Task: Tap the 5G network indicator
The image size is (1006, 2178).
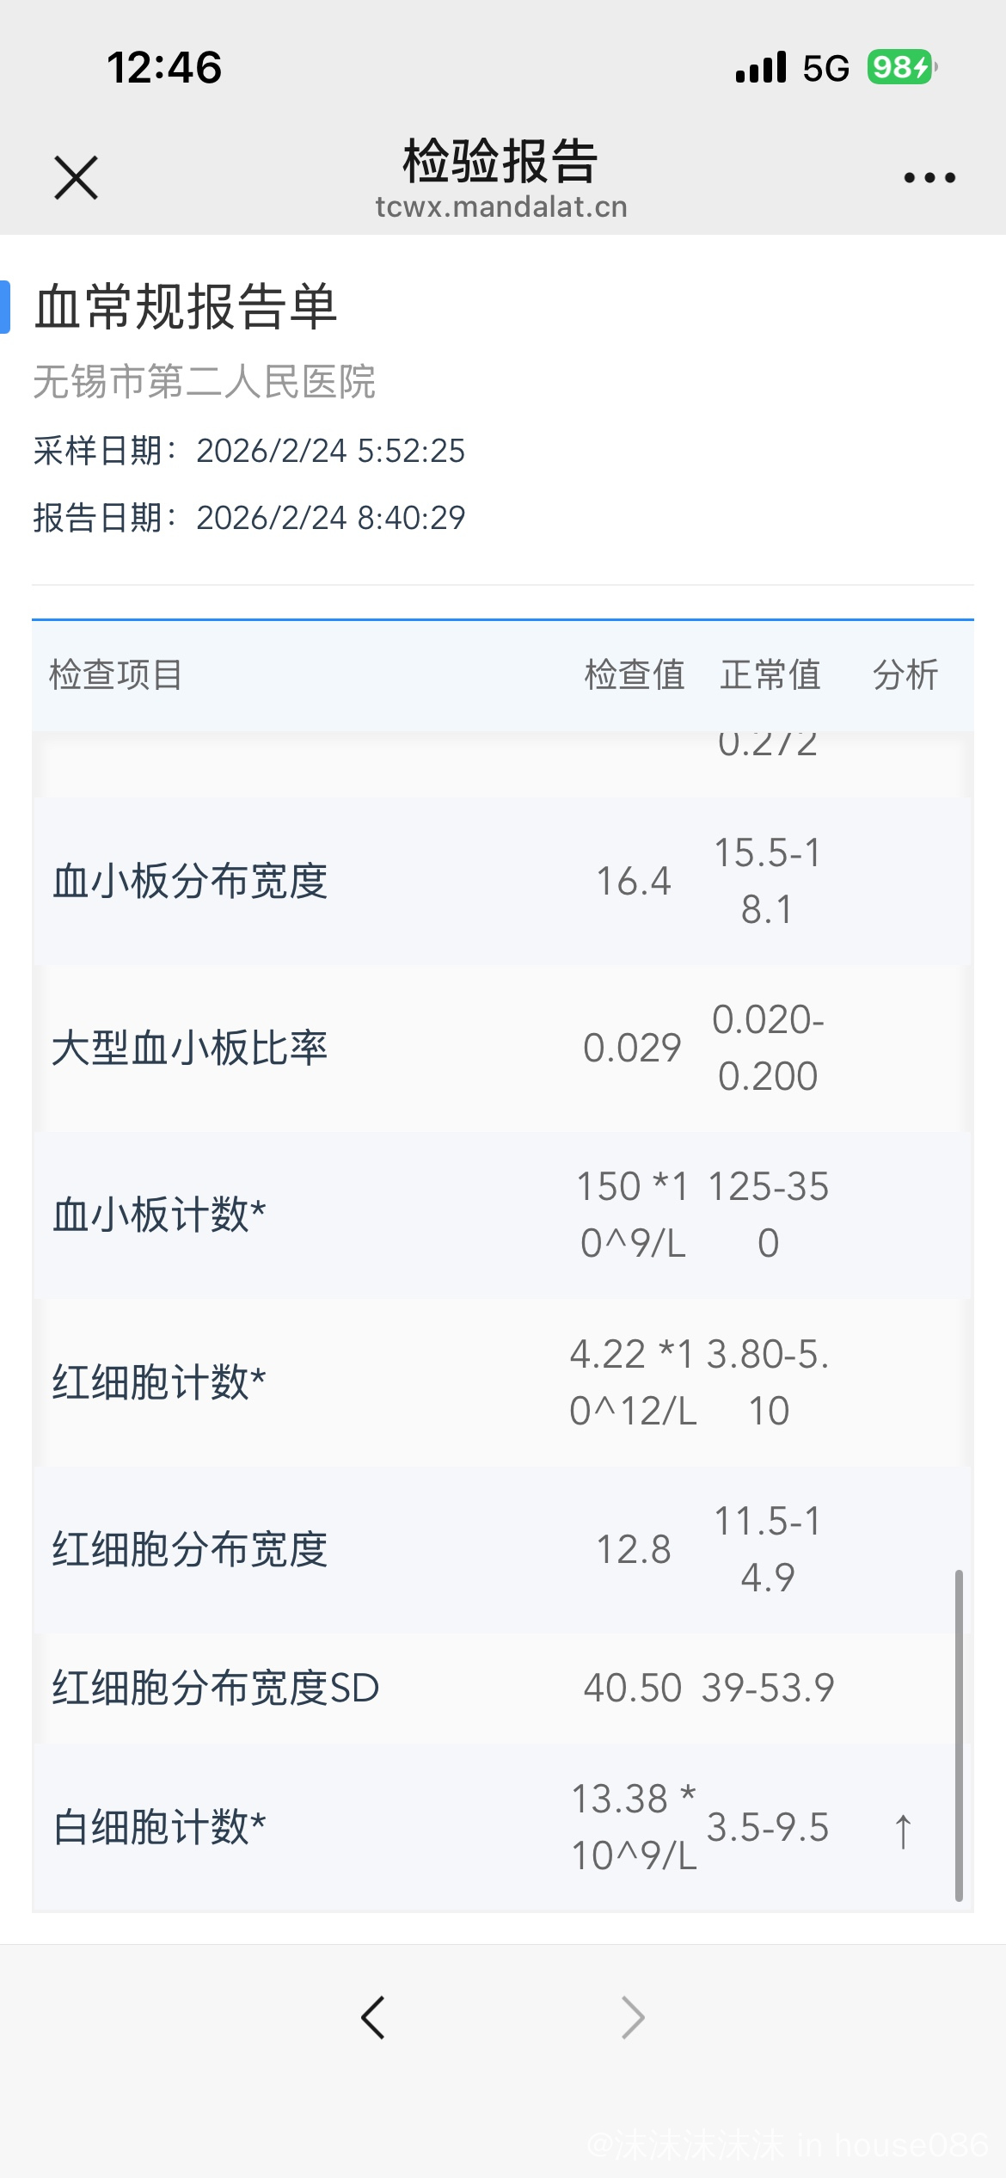Action: (825, 68)
